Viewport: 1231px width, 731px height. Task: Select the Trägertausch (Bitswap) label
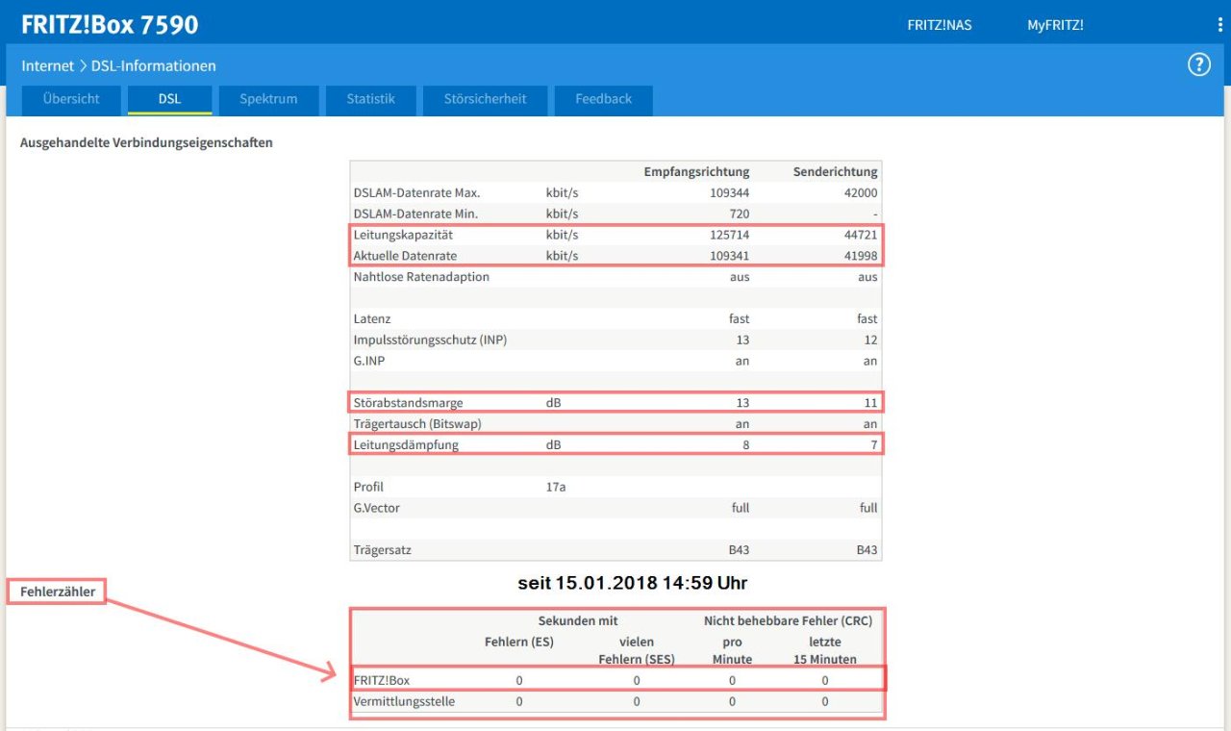(417, 424)
